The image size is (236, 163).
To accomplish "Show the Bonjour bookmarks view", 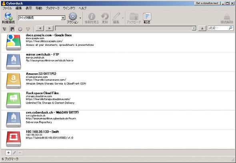I will [28, 29].
